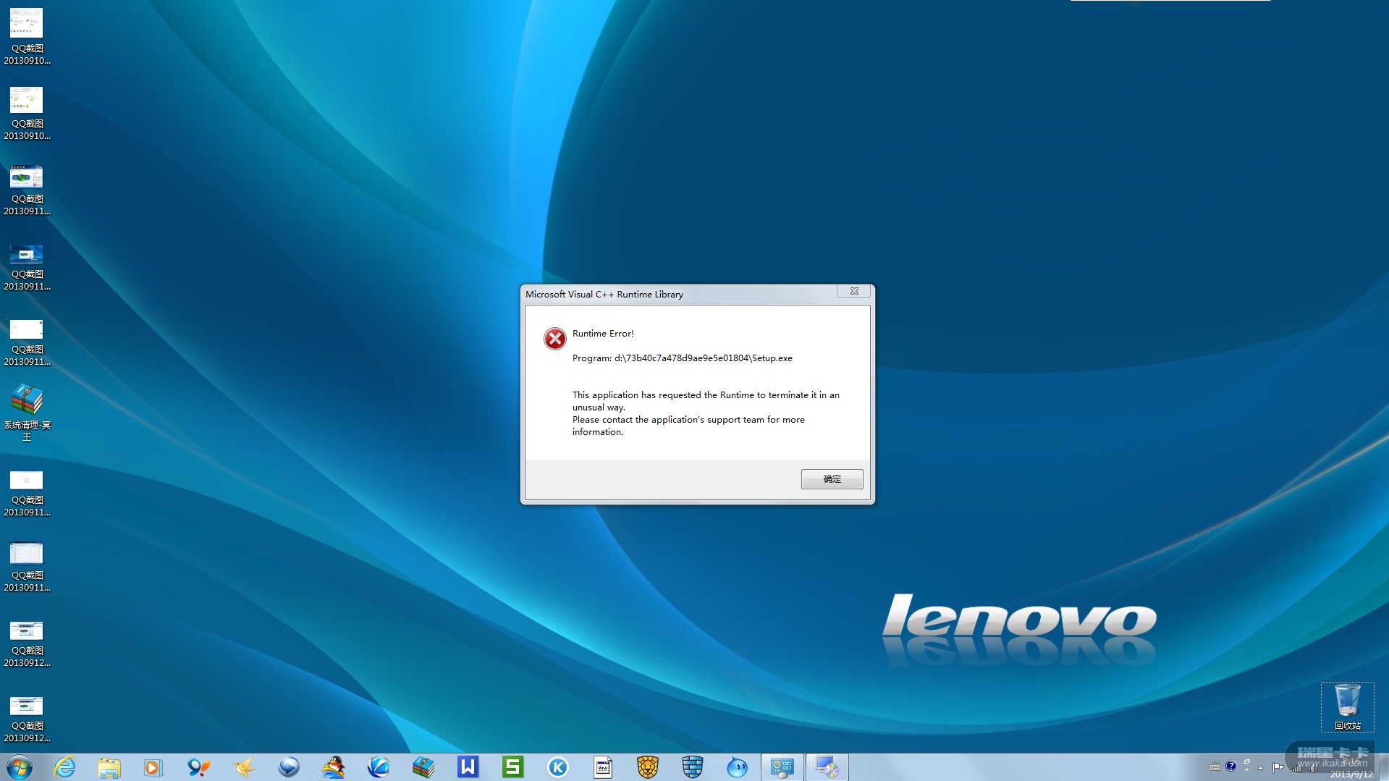Image resolution: width=1389 pixels, height=781 pixels.
Task: Click the dialog title "Microsoft Visual C++ Runtime Library"
Action: tap(604, 295)
